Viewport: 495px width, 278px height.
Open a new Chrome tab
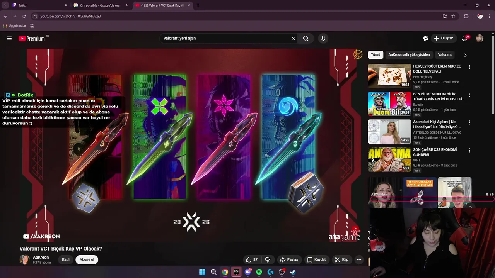tap(198, 5)
